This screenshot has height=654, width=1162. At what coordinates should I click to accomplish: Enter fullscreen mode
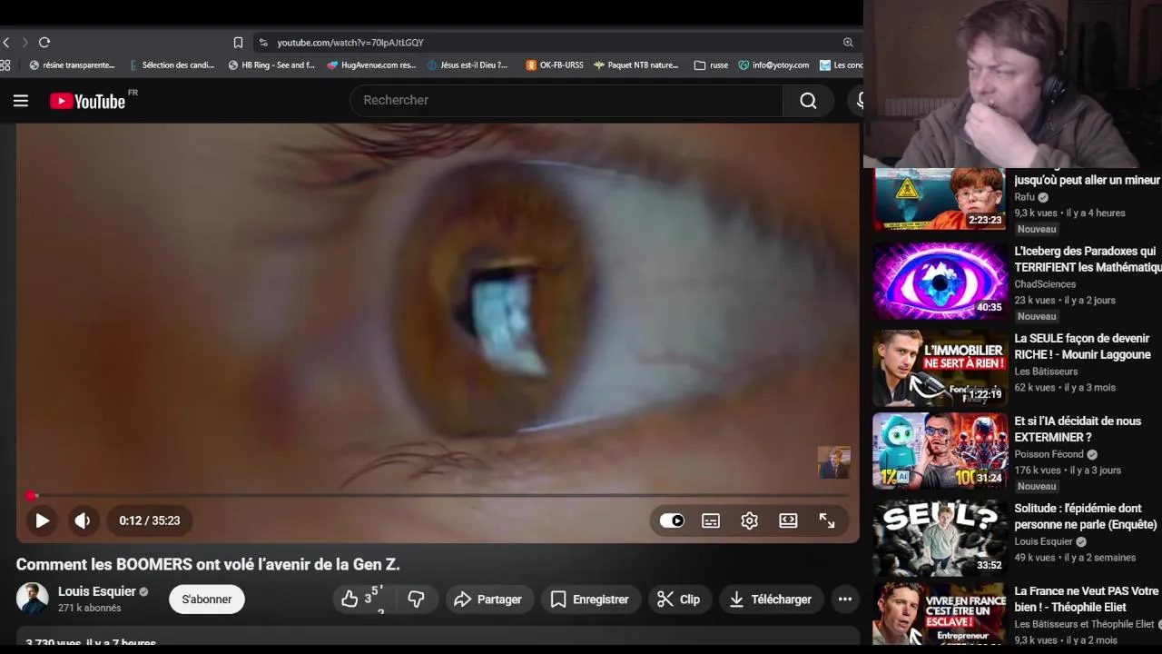(x=827, y=520)
